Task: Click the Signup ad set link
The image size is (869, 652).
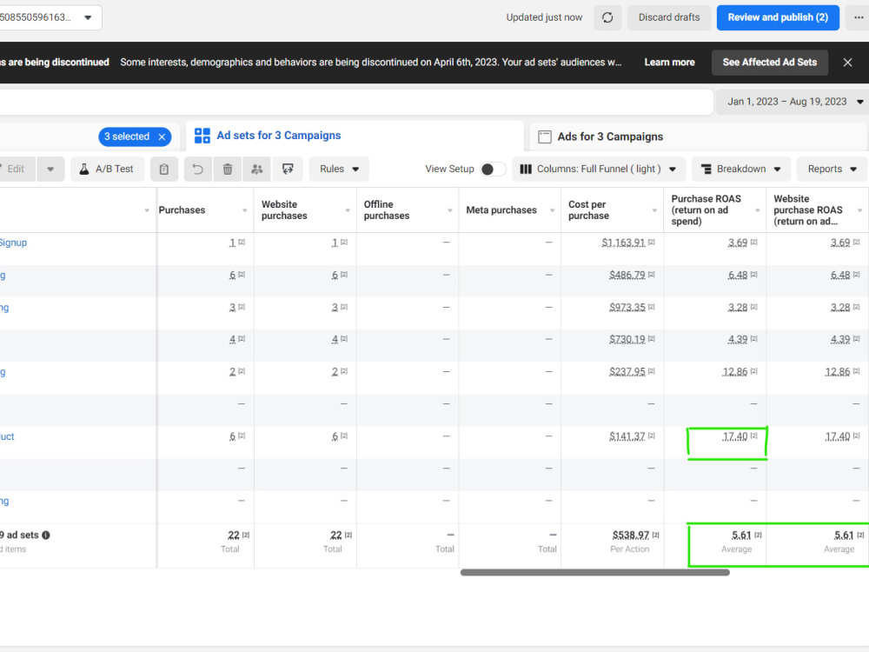Action: tap(13, 243)
